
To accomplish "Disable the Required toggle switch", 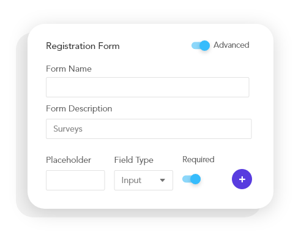I will pos(191,179).
